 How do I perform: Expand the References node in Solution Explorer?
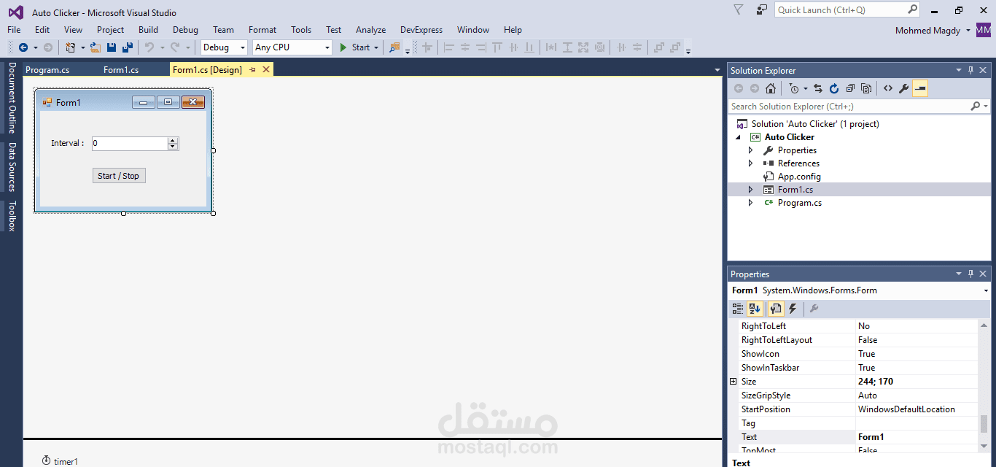(751, 163)
